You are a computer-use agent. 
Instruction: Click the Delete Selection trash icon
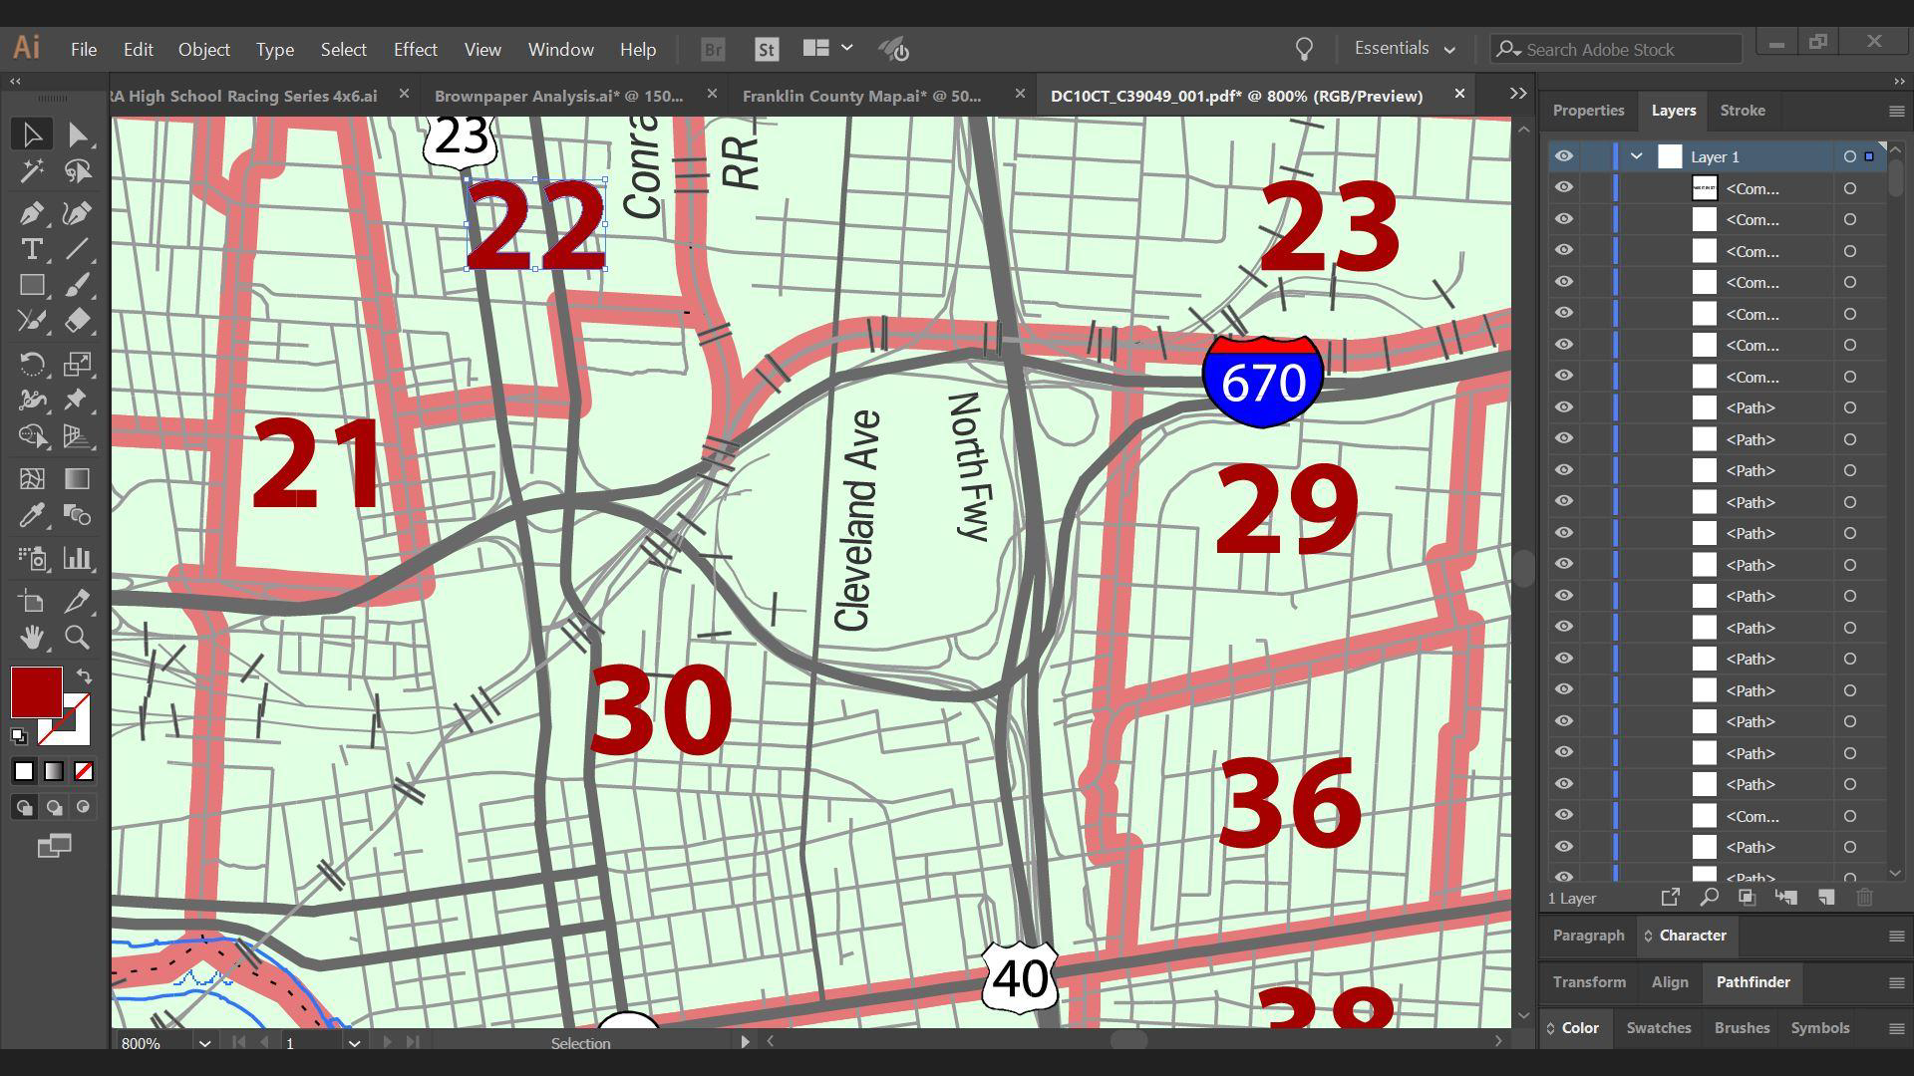click(1864, 898)
